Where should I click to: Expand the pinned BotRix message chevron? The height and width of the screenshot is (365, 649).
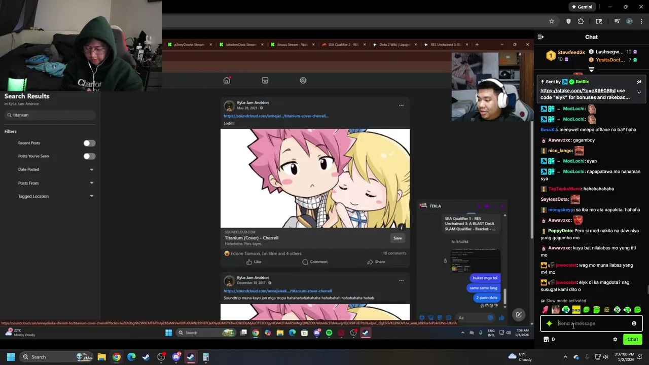(x=639, y=93)
